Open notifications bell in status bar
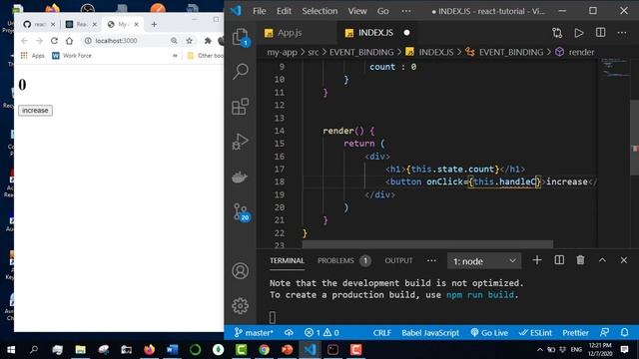The height and width of the screenshot is (359, 639). [624, 332]
